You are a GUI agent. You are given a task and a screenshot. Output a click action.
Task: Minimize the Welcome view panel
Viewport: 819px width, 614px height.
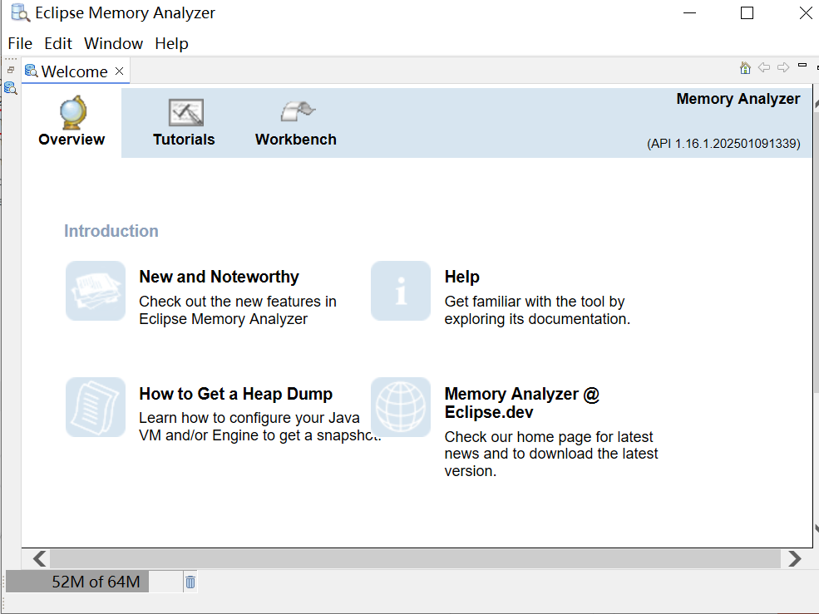tap(802, 66)
